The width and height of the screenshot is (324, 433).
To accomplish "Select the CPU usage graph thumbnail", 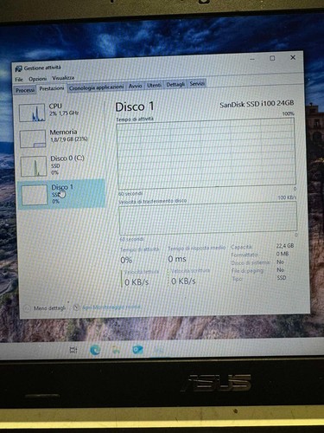I will [x=32, y=113].
